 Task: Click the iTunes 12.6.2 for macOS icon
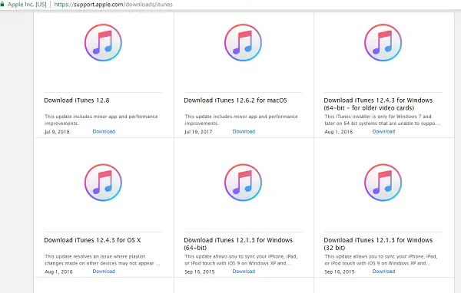[x=243, y=43]
